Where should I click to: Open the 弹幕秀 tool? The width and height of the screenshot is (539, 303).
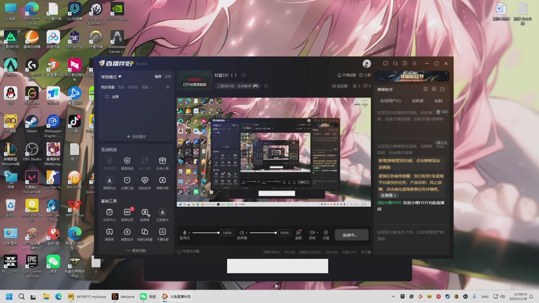pos(109,234)
